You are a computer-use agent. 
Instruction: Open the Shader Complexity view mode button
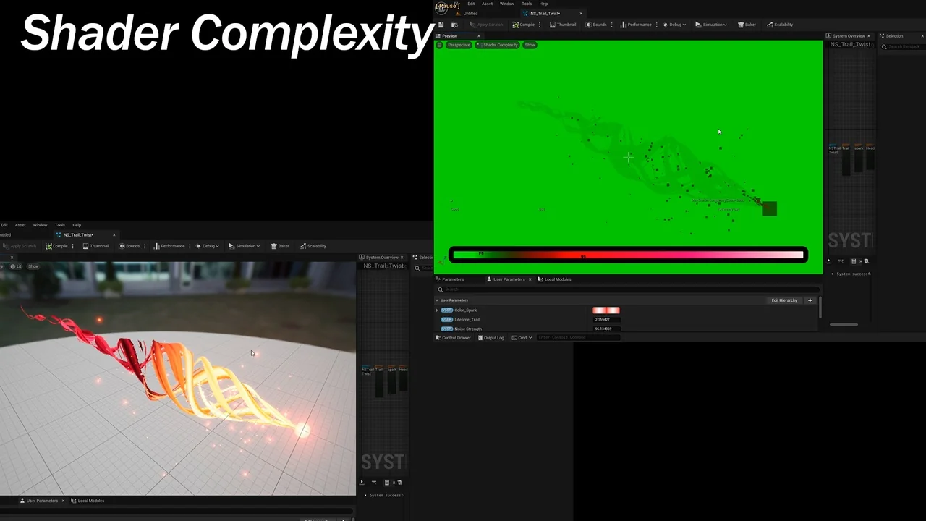pyautogui.click(x=497, y=45)
